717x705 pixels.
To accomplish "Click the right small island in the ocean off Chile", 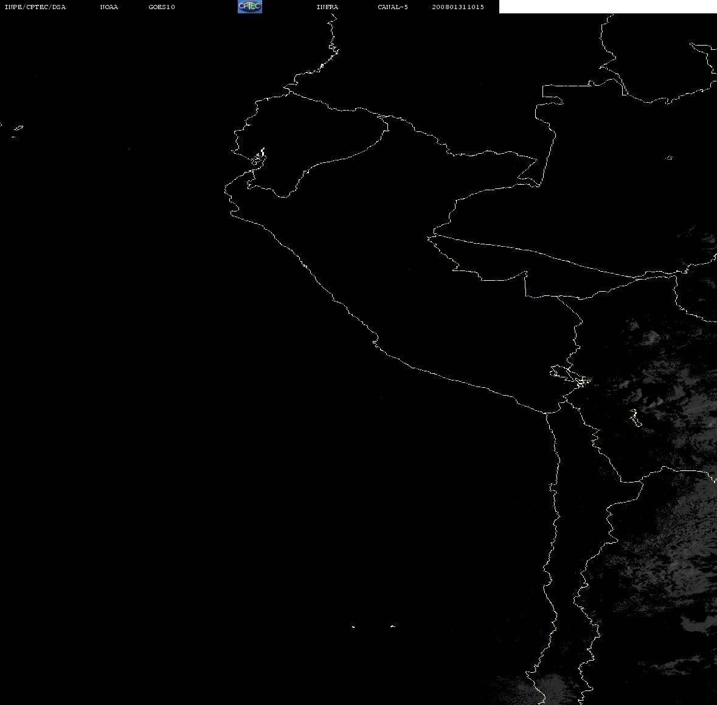I will coord(393,626).
